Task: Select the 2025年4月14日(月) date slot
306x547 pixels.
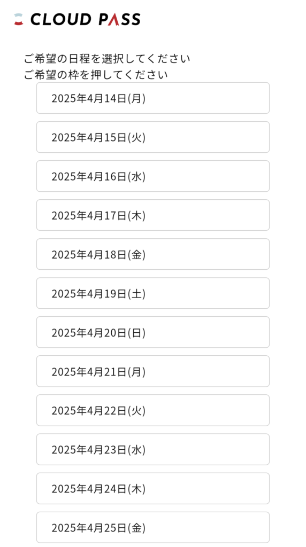Action: pos(153,98)
